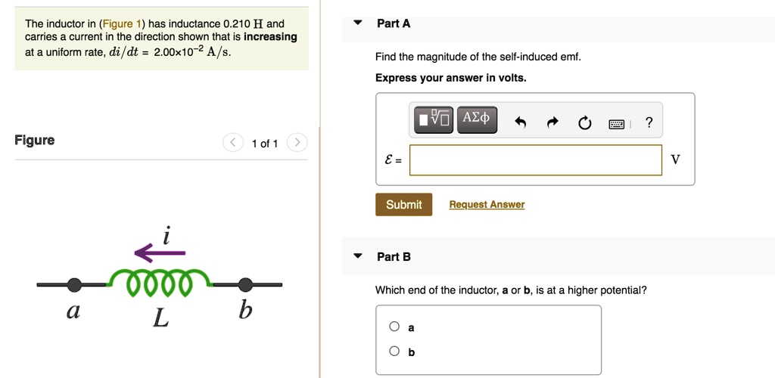Image resolution: width=775 pixels, height=378 pixels.
Task: Click the Request Answer link
Action: (x=487, y=205)
